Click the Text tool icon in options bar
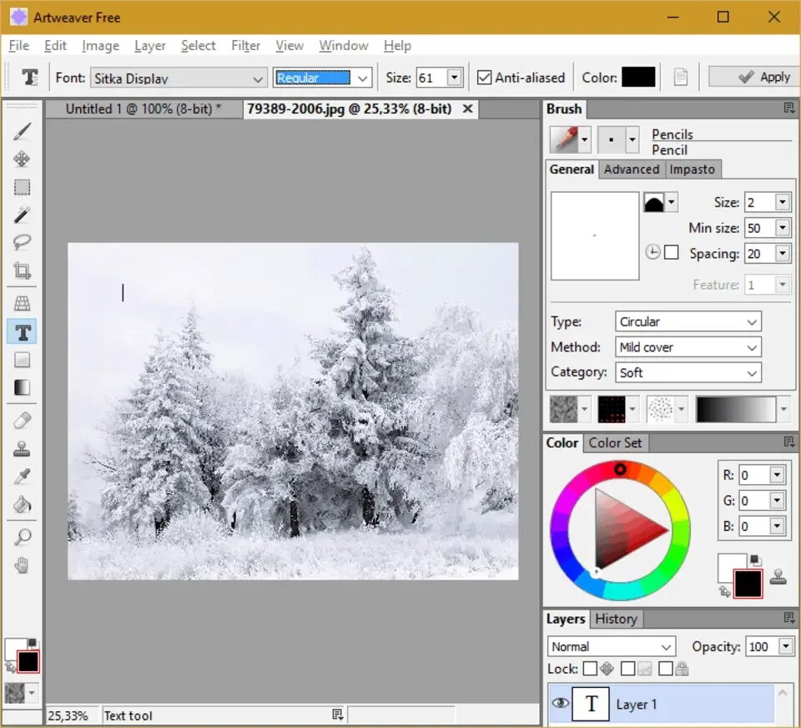This screenshot has width=801, height=728. pos(30,78)
